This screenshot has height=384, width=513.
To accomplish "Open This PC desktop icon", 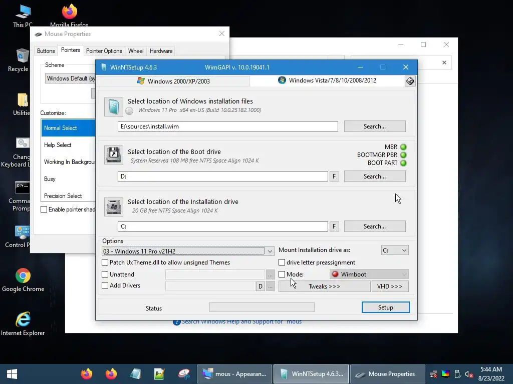I will [23, 16].
